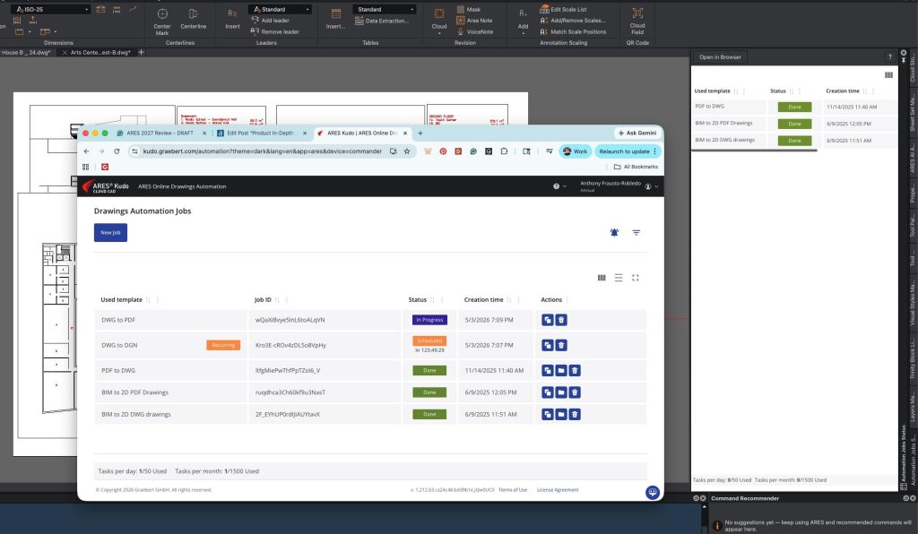Click Open in Browser button
Viewport: 918px width, 534px height.
(720, 57)
